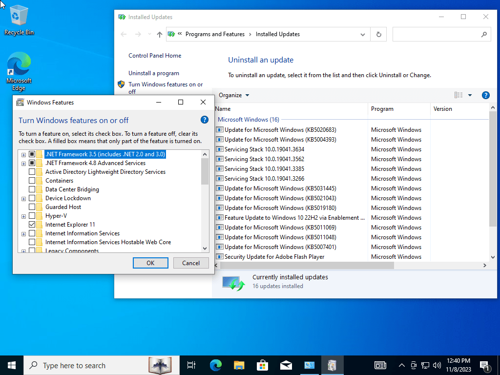Enable Guarded Host checkbox
Screen dimensions: 500x375
32,207
